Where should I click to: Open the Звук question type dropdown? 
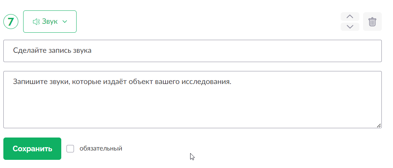pyautogui.click(x=50, y=22)
